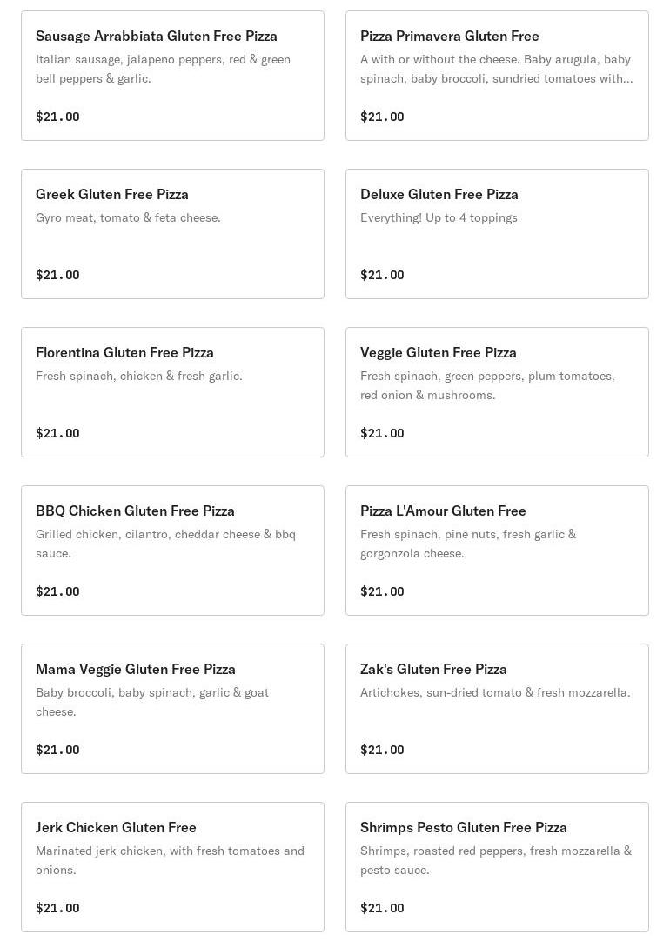The image size is (670, 941).
Task: Click the Zak's pizza artichokes description text
Action: [x=495, y=692]
